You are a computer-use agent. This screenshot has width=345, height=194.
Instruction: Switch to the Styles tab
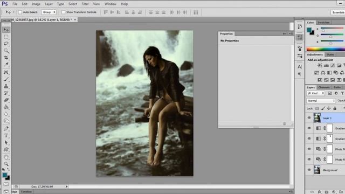[330, 54]
